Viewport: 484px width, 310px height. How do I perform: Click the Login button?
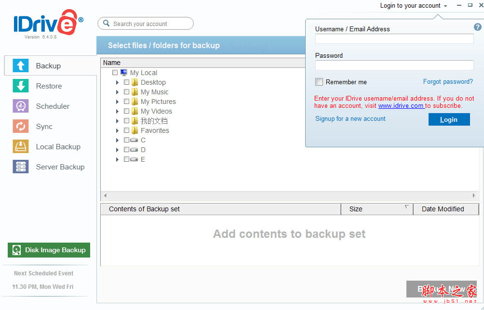[x=449, y=119]
